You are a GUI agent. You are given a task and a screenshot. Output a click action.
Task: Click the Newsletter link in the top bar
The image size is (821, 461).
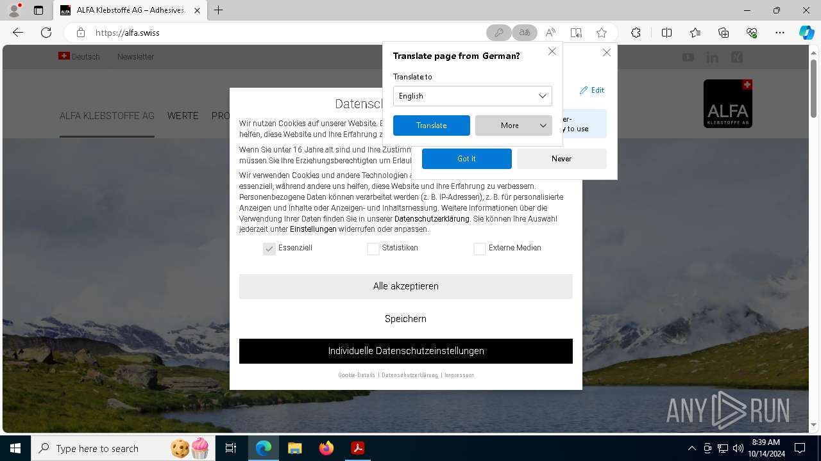tap(135, 57)
